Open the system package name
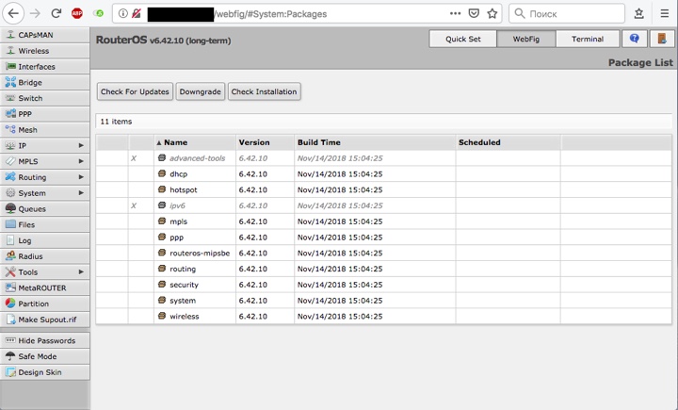678x410 pixels. [183, 301]
